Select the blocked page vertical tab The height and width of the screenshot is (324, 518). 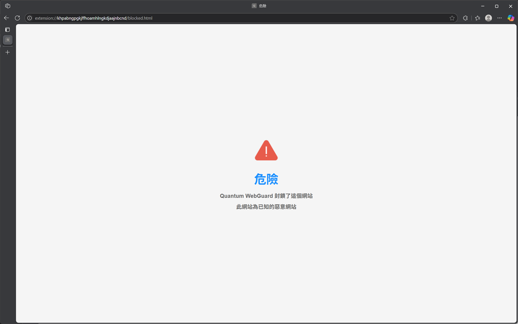tap(8, 40)
